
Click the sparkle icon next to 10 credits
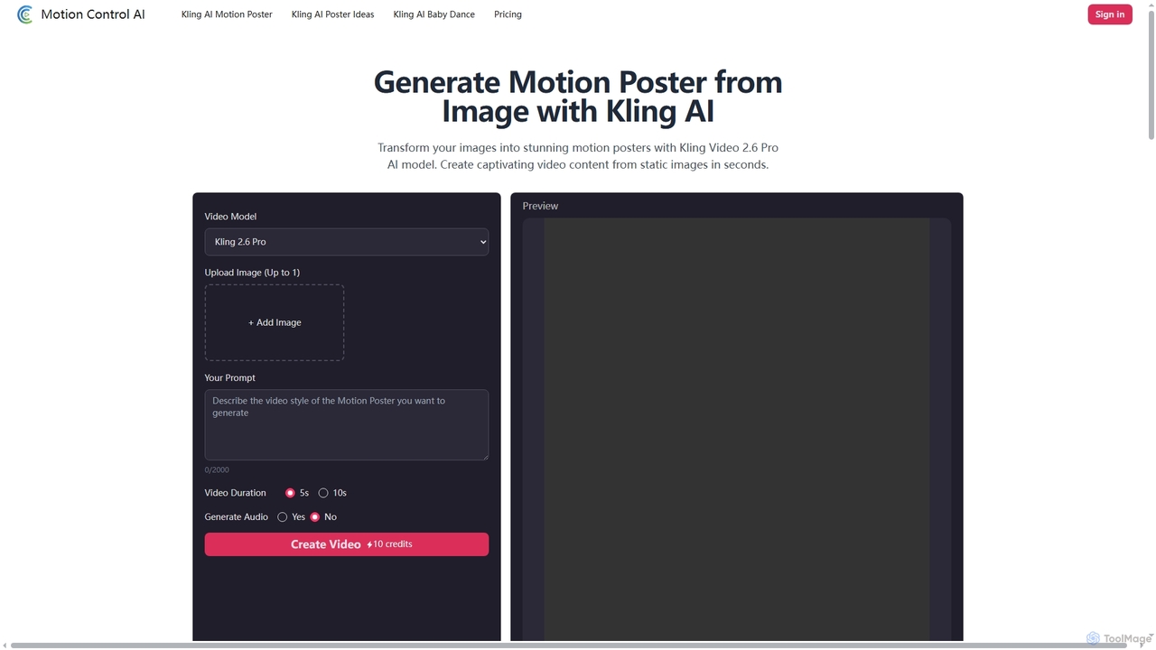[369, 544]
